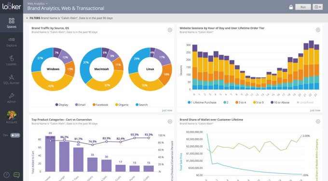
Task: Click the bar labeled 35 in cart chart
Action: click(x=92, y=165)
